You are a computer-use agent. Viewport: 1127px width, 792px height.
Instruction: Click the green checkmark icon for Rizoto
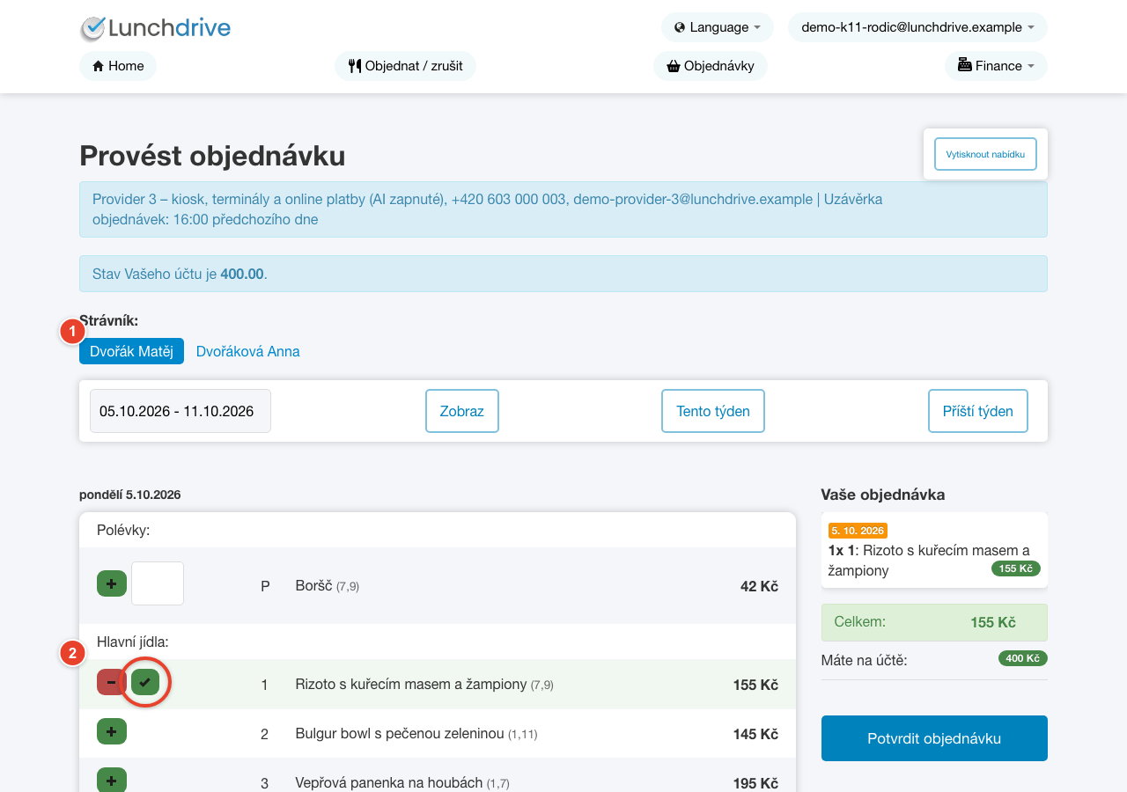[x=145, y=682]
